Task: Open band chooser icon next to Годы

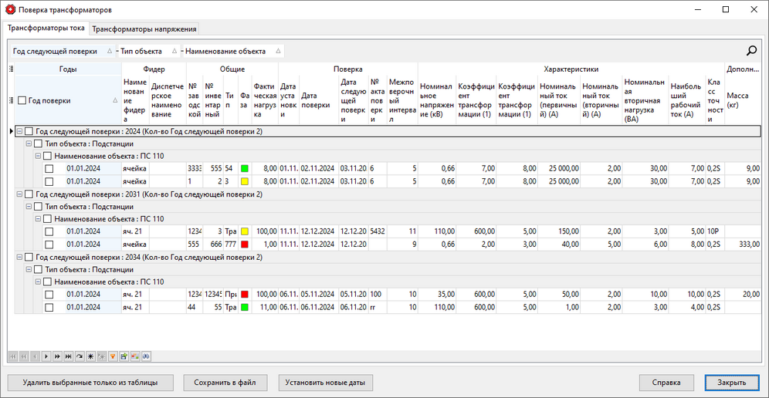Action: (12, 69)
